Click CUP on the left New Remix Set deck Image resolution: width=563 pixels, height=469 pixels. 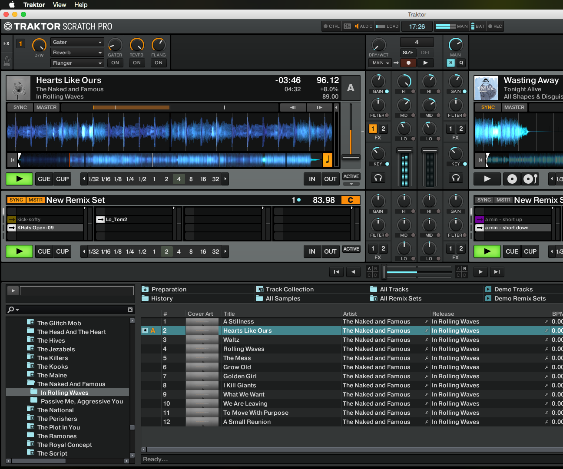coord(63,251)
